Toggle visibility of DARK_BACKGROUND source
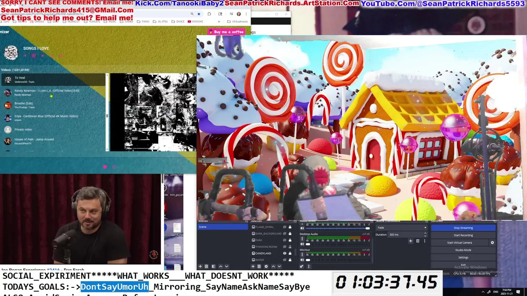The image size is (527, 296). [x=284, y=234]
